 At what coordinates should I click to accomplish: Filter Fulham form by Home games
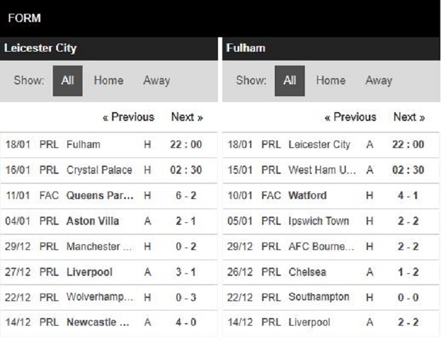(x=331, y=81)
